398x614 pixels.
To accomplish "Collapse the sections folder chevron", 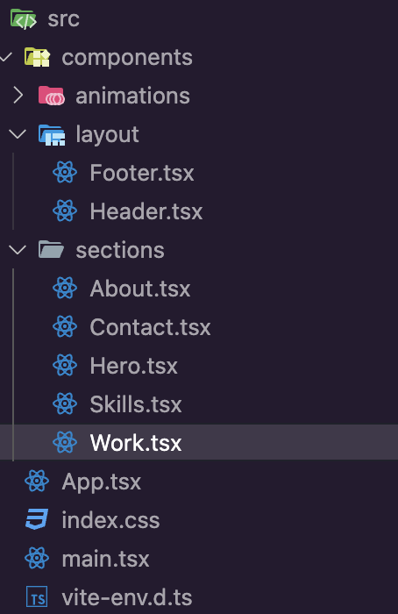I will point(18,249).
